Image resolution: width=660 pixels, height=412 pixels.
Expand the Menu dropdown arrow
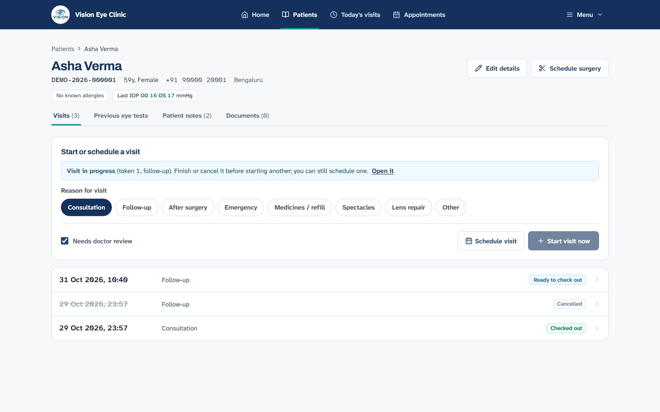coord(600,15)
